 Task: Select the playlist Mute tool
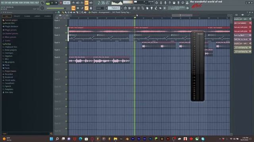click(71, 12)
